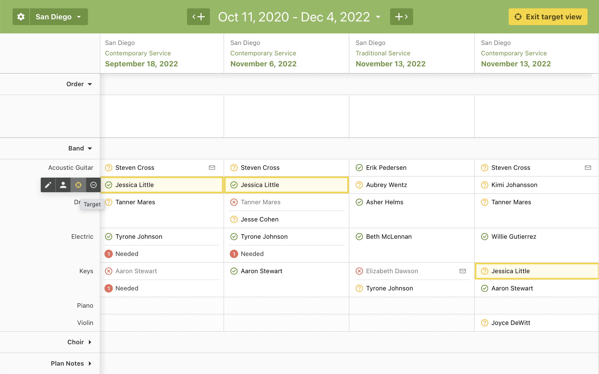
Task: Load later plans with right plus arrow
Action: click(x=401, y=17)
